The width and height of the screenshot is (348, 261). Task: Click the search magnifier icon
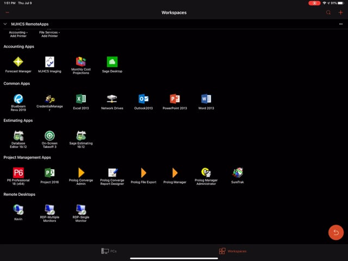(x=328, y=13)
